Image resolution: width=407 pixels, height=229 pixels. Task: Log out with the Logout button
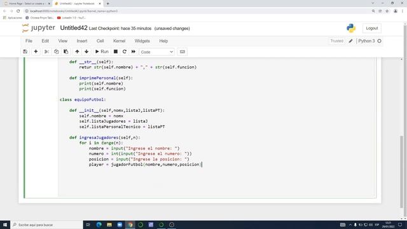click(x=371, y=28)
